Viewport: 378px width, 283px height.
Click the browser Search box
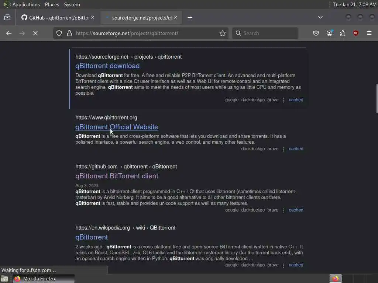(x=265, y=33)
